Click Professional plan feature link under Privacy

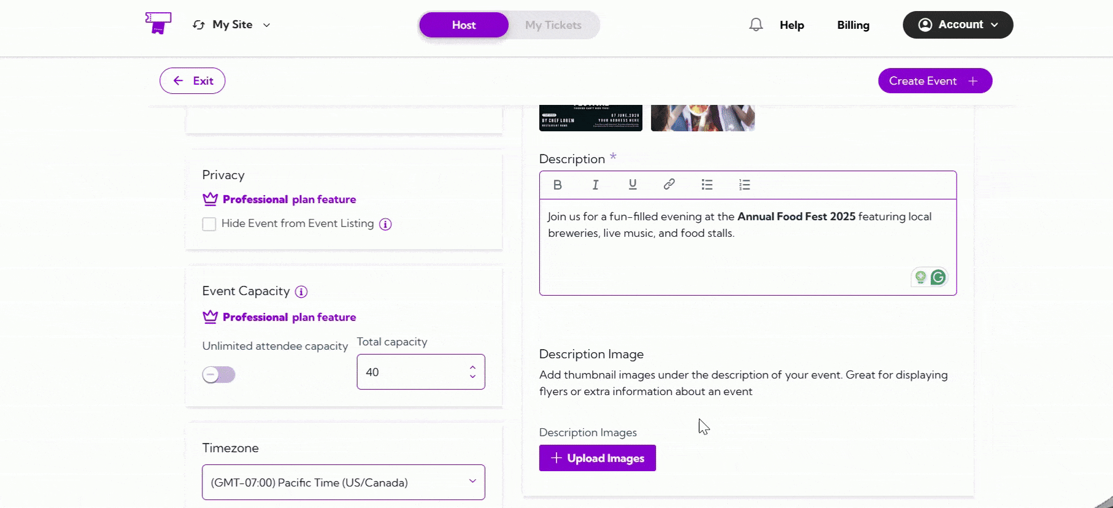point(289,199)
